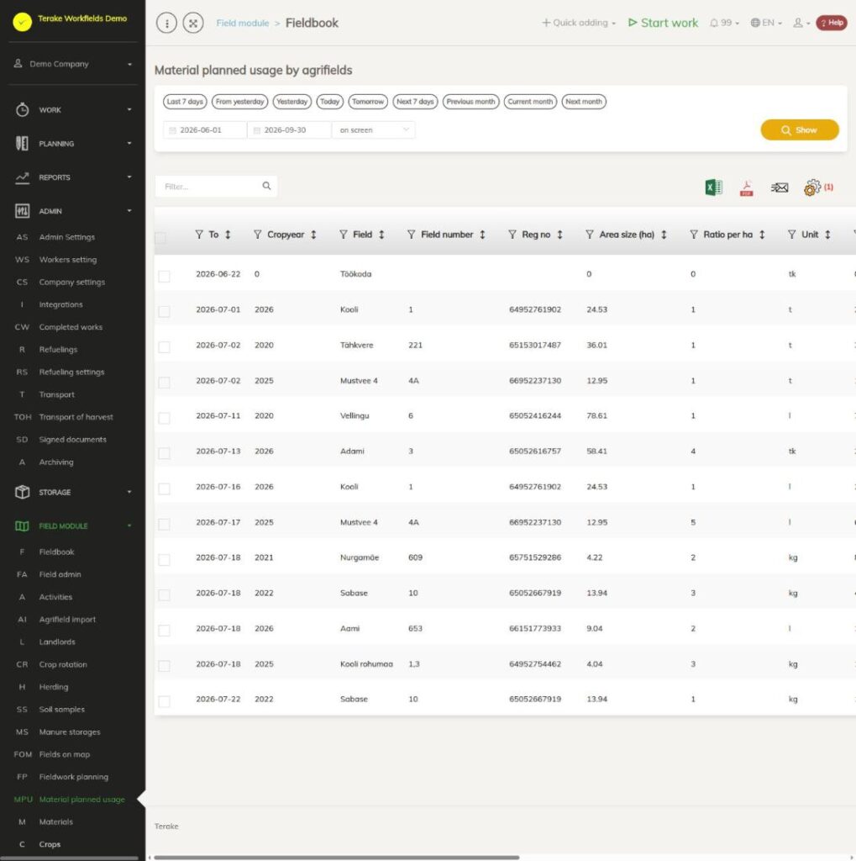Screen dimensions: 856x861
Task: Expand the REPORTS menu section
Action: tap(73, 177)
